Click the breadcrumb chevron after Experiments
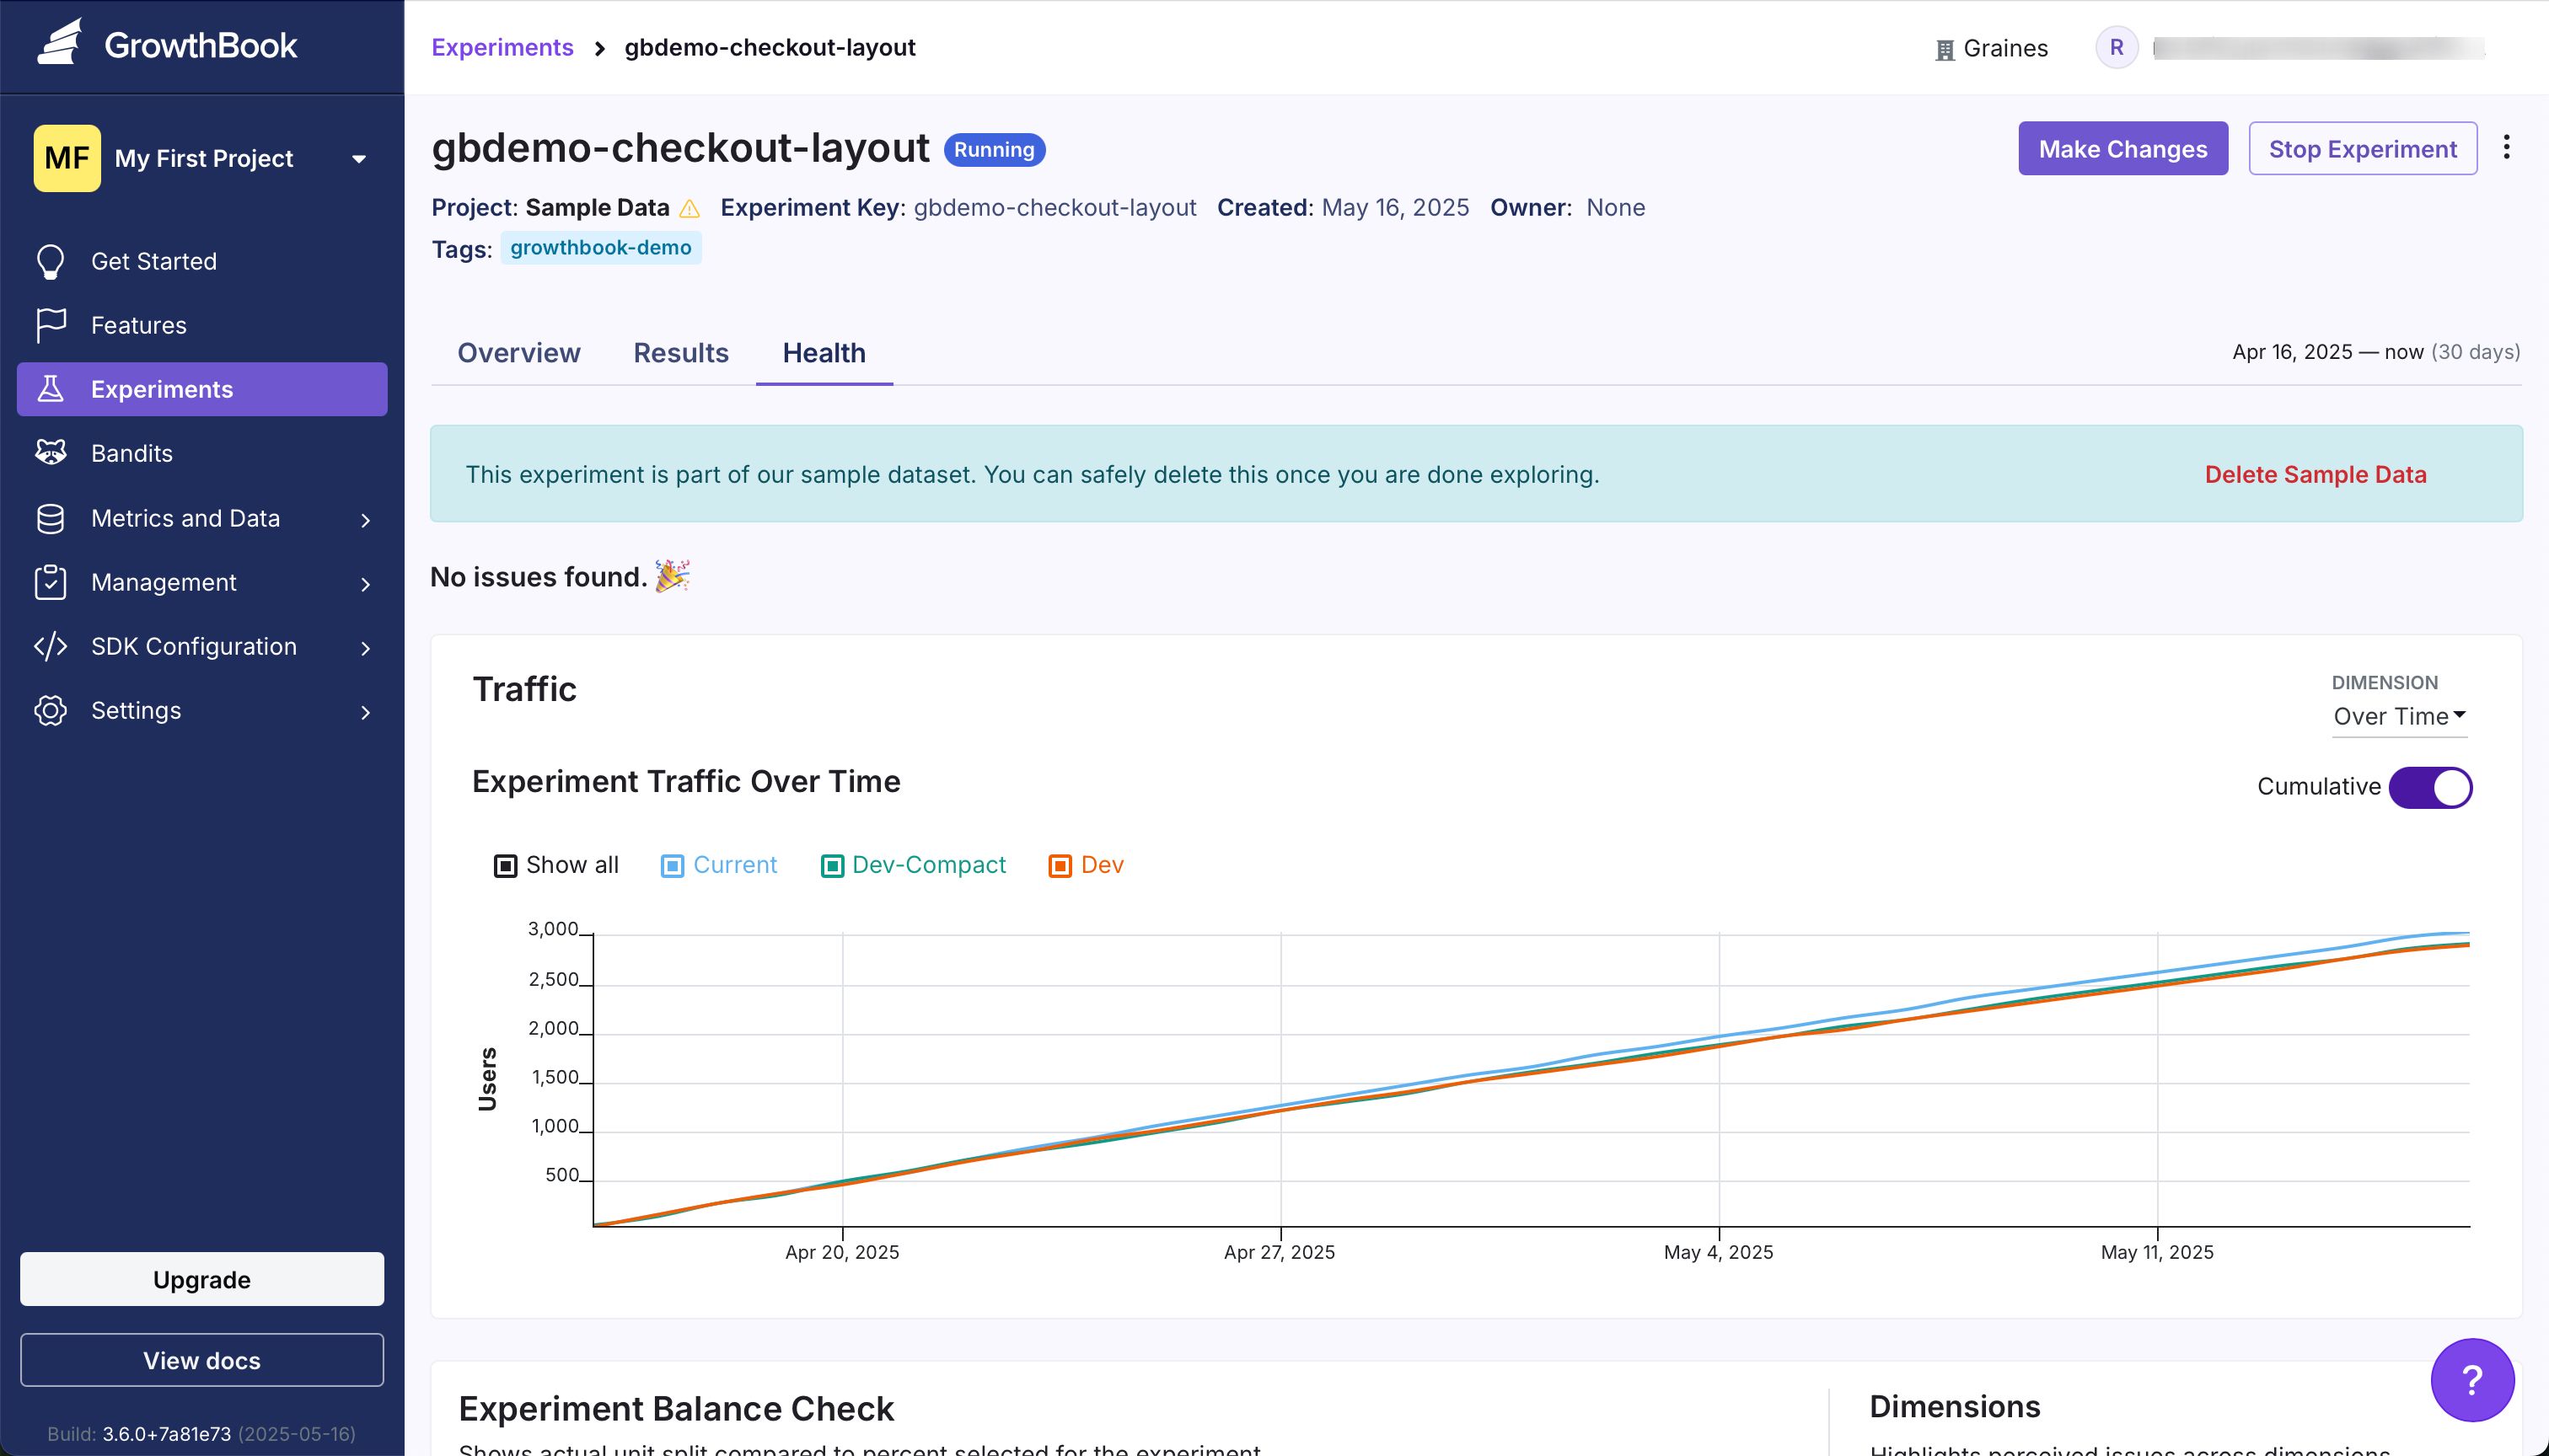This screenshot has width=2549, height=1456. 599,48
